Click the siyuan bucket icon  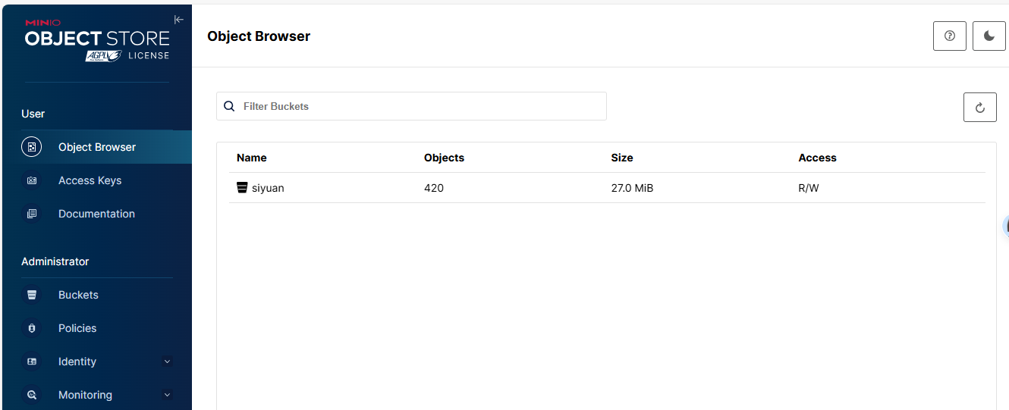click(242, 187)
